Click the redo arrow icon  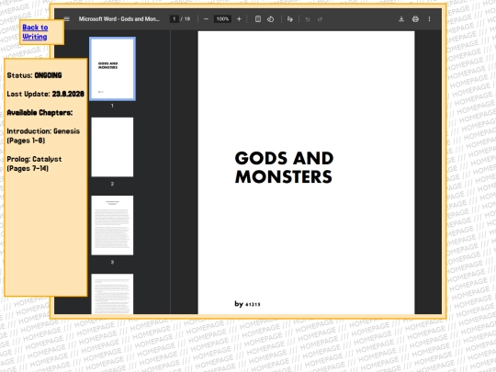321,19
